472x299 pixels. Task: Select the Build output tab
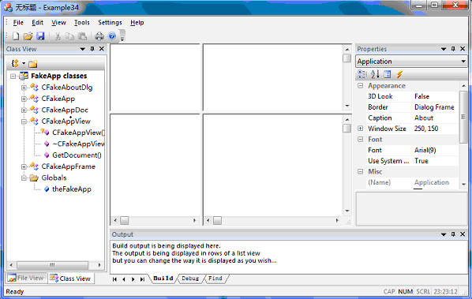pyautogui.click(x=163, y=278)
